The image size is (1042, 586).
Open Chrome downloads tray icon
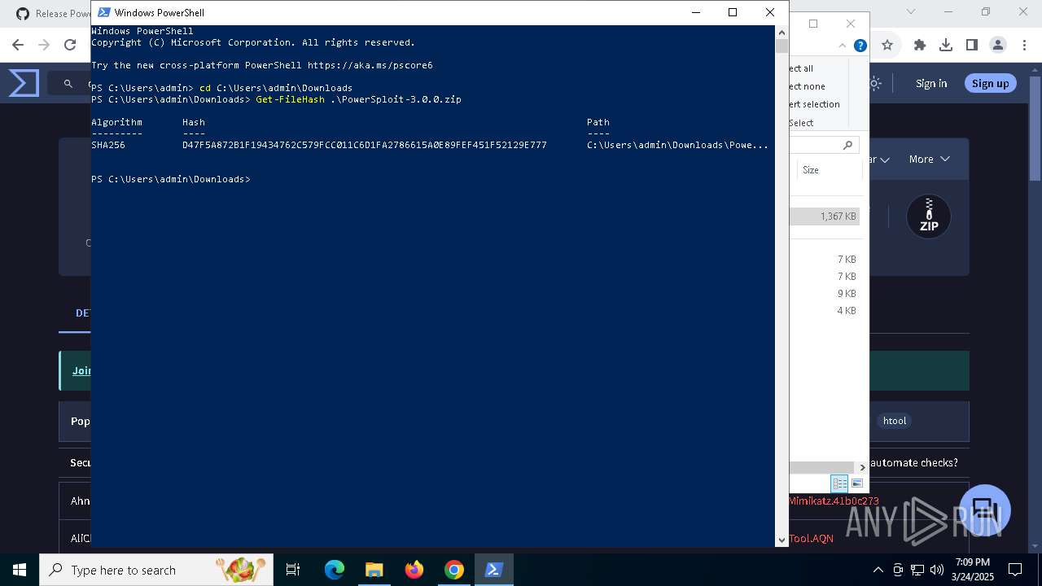pos(946,46)
